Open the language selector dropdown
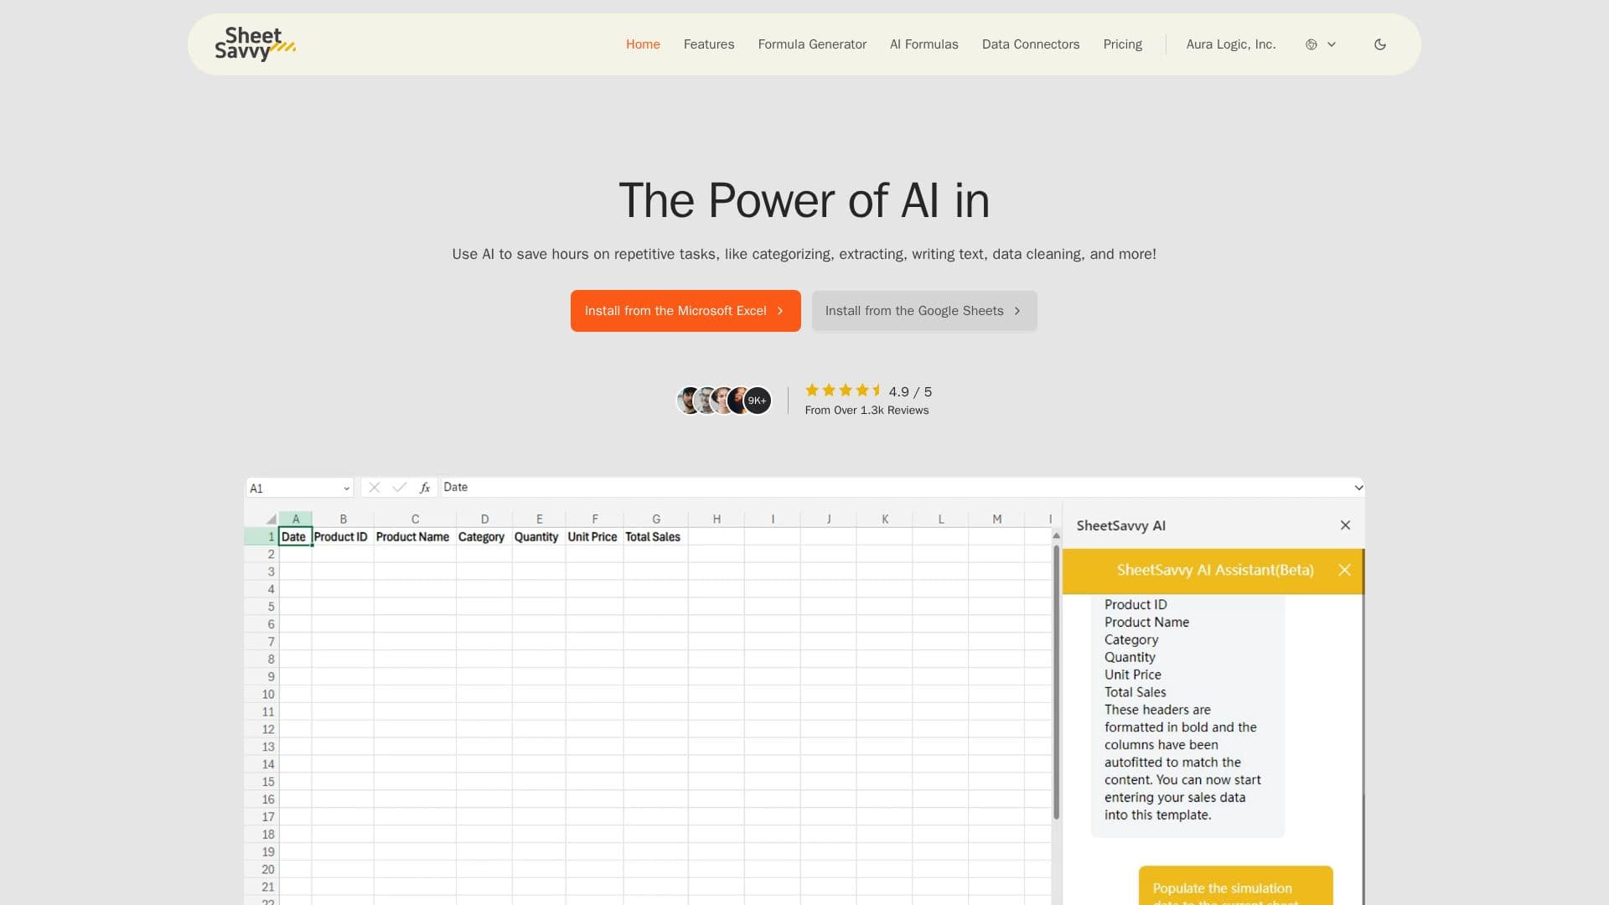The image size is (1609, 905). point(1321,44)
